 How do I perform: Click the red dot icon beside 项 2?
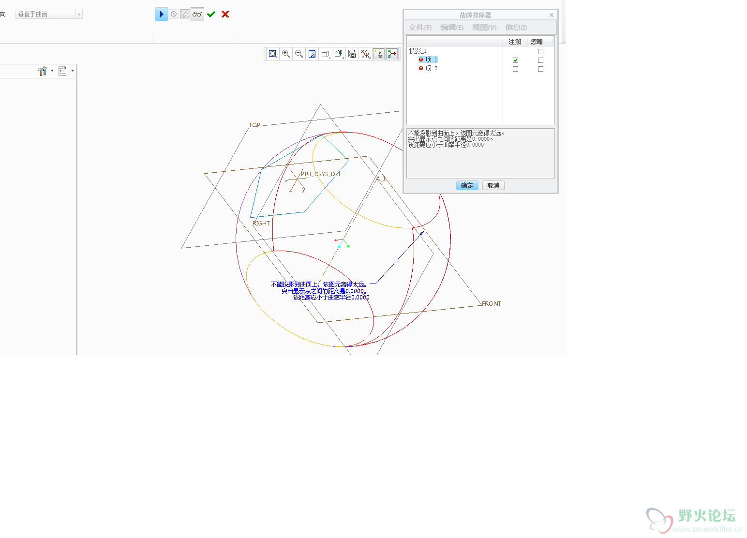point(421,68)
